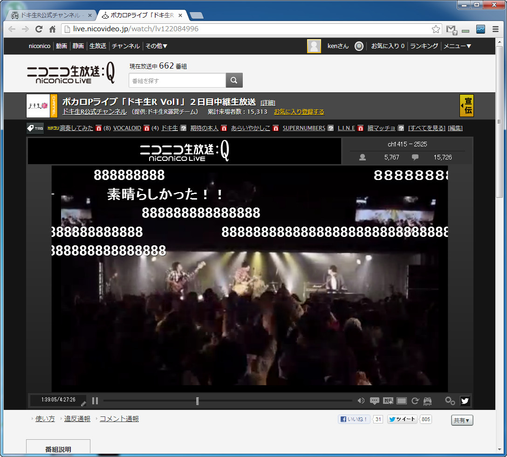Open the 生放送 menu item
The width and height of the screenshot is (507, 457).
pyautogui.click(x=98, y=46)
